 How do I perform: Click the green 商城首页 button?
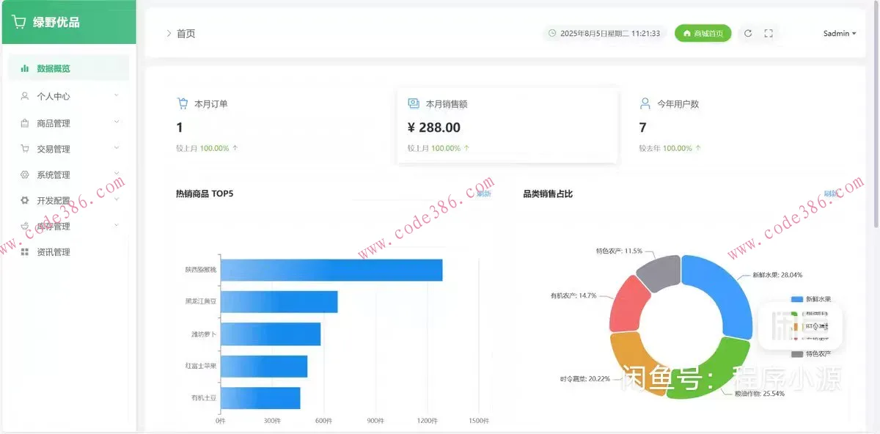[703, 33]
